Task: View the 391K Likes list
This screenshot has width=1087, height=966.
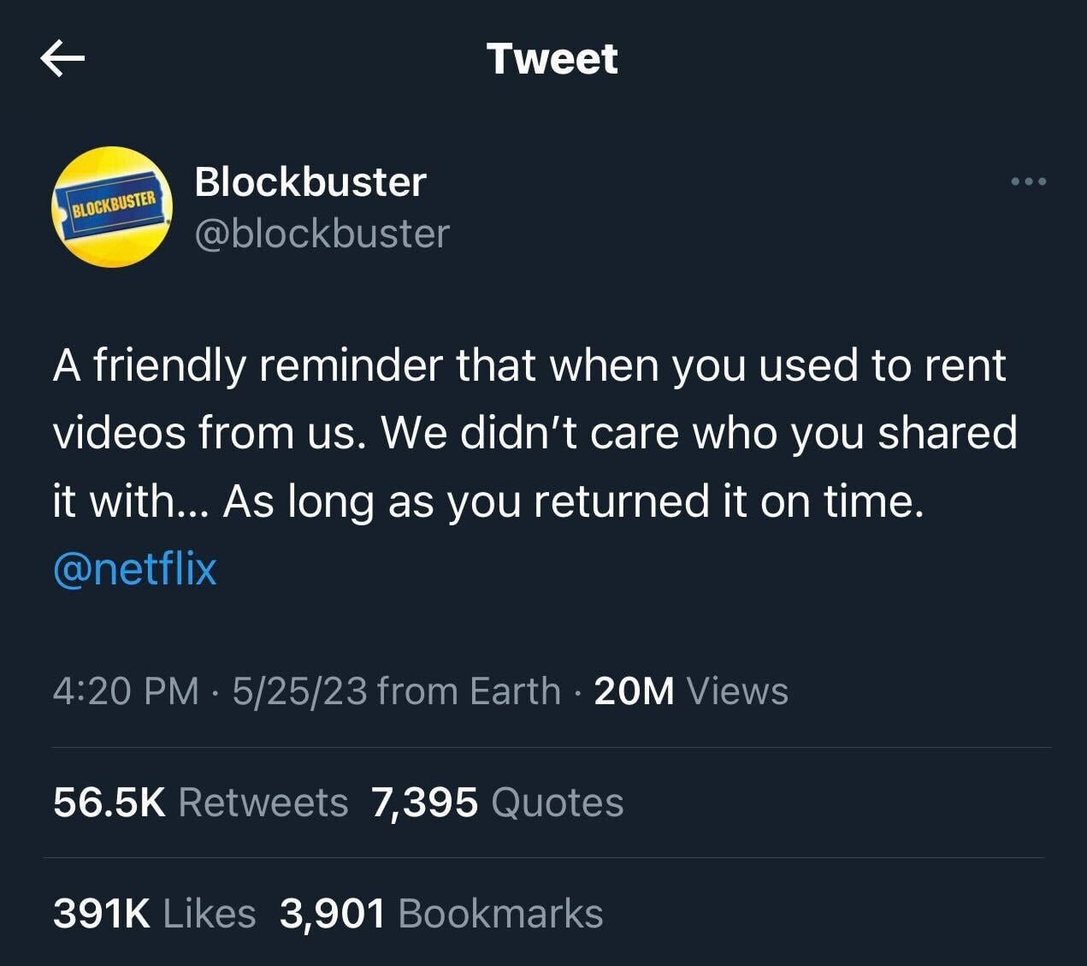Action: pyautogui.click(x=154, y=913)
